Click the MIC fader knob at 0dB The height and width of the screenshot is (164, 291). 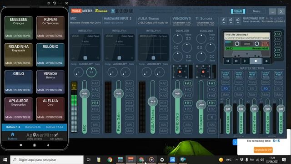pos(85,93)
